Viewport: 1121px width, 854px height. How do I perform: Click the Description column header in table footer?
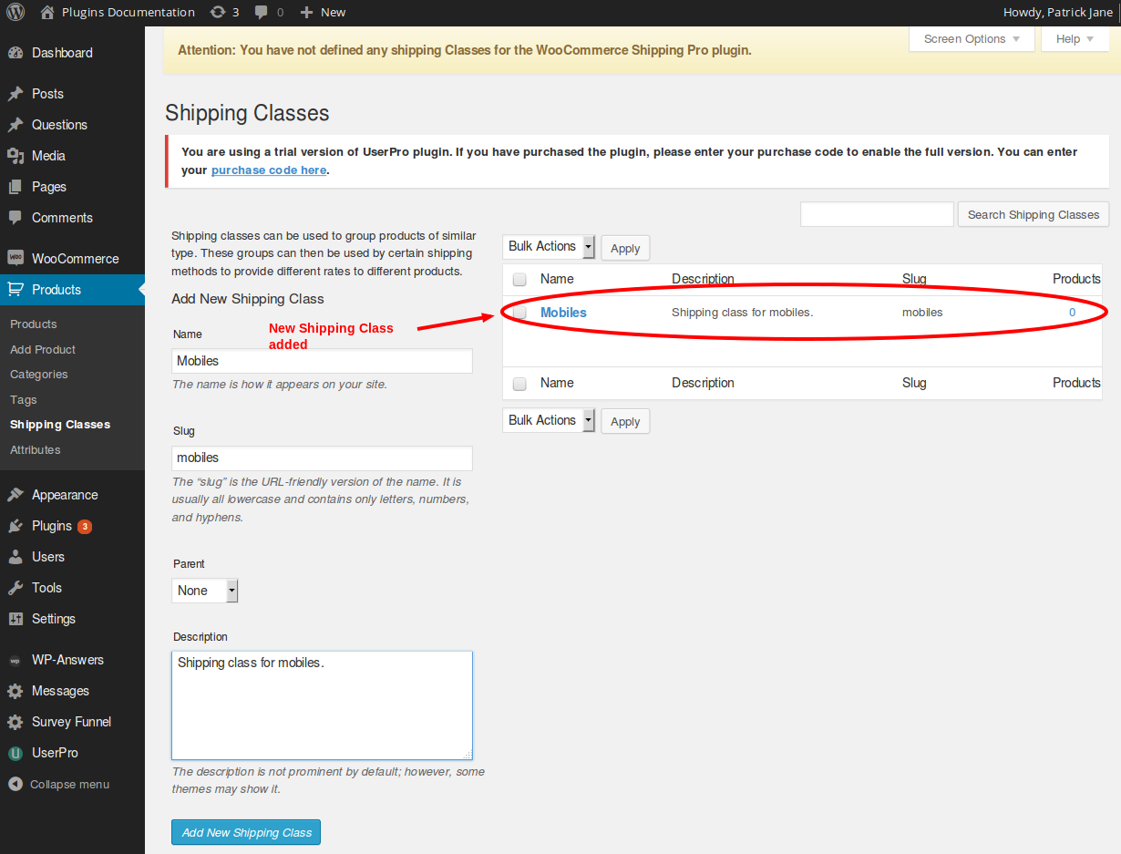click(x=703, y=383)
